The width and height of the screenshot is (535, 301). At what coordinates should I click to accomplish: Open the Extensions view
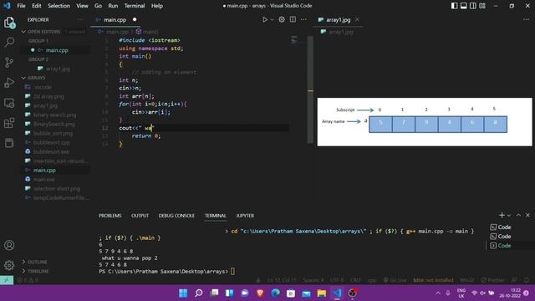coord(9,123)
